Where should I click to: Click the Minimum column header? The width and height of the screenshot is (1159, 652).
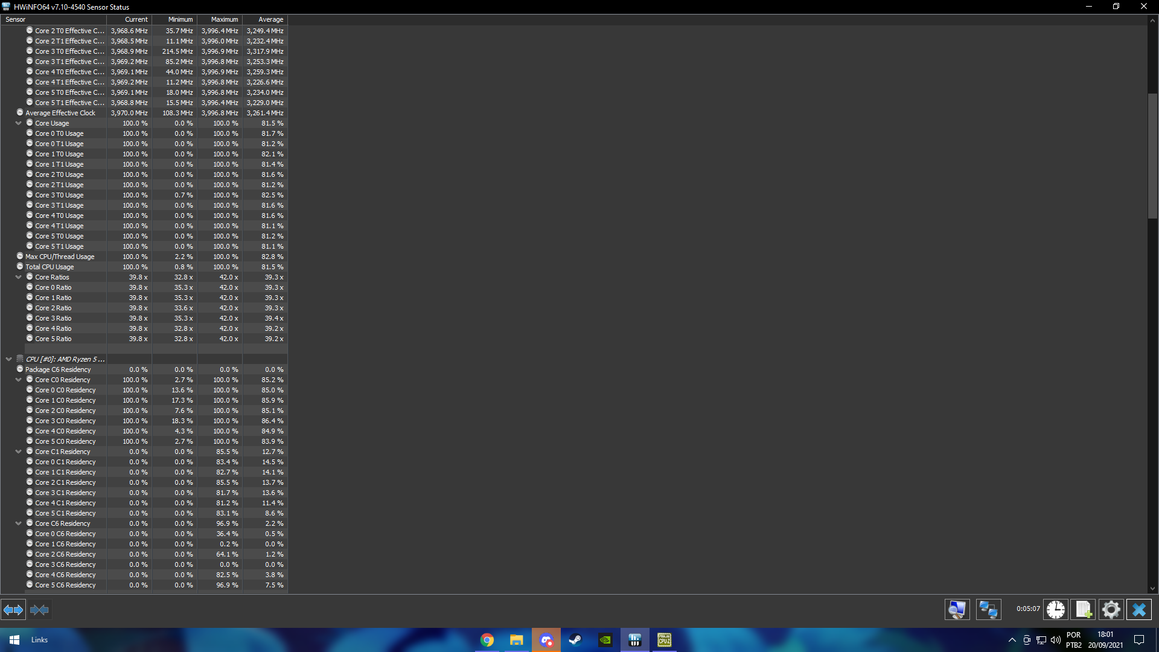[x=174, y=19]
